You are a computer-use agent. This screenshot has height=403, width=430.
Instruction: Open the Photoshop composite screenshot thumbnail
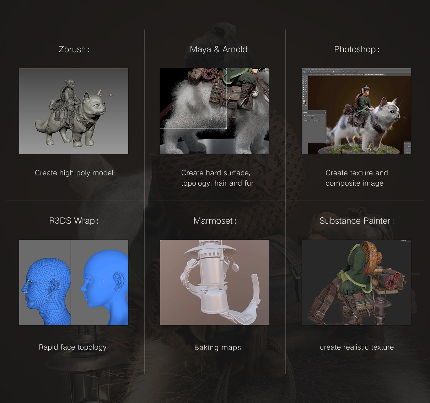point(356,111)
